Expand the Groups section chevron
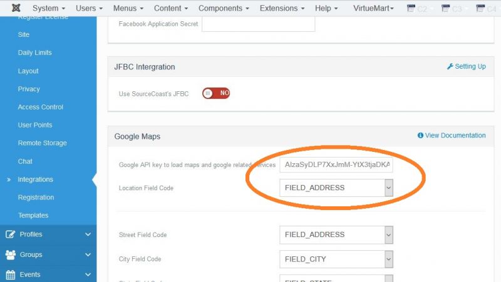The width and height of the screenshot is (501, 282). (88, 254)
